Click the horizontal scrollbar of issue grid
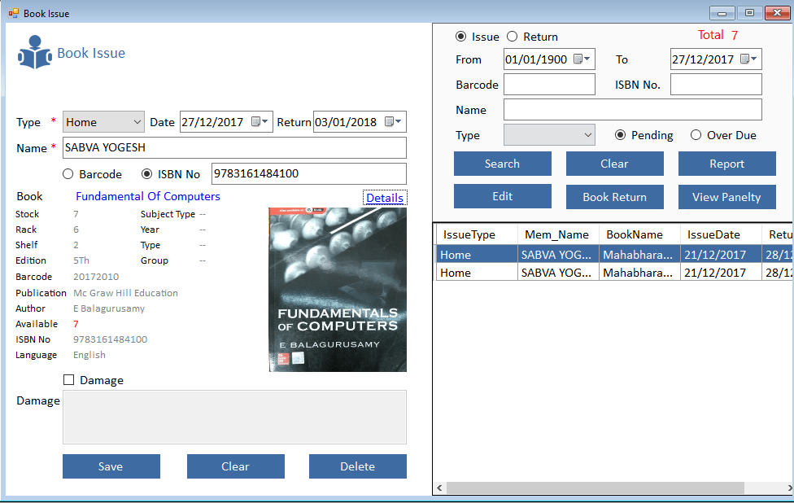 click(x=594, y=488)
